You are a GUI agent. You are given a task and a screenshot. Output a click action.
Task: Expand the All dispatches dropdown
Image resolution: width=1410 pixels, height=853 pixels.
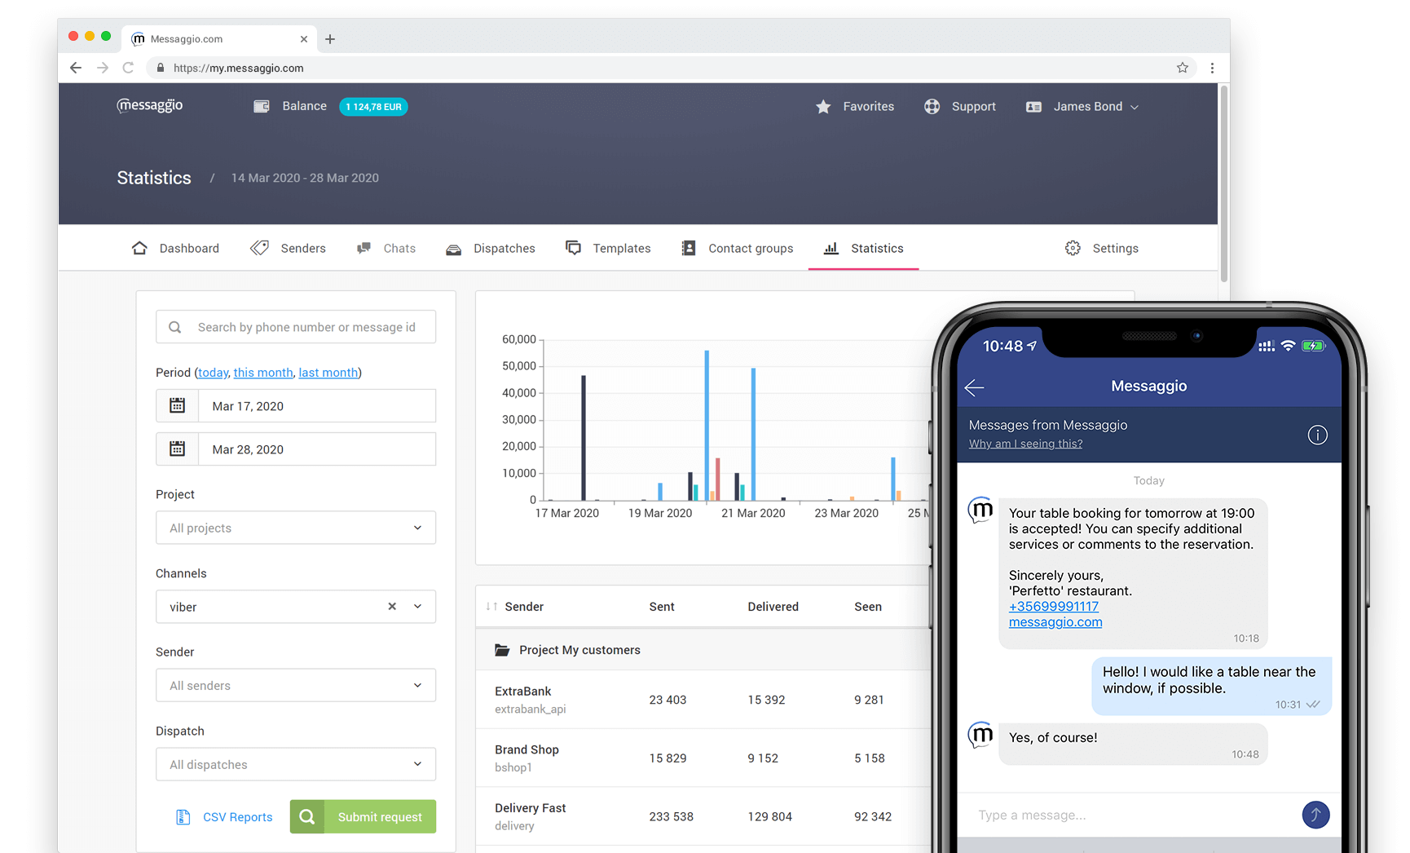tap(296, 764)
